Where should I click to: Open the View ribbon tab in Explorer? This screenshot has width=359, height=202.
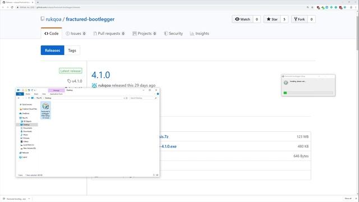coord(44,94)
